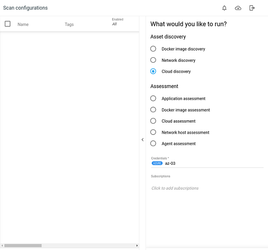Image resolution: width=268 pixels, height=250 pixels.
Task: Choose Docker image assessment option
Action: [153, 110]
